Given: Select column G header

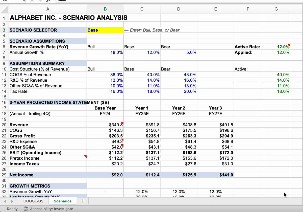Looking at the screenshot, I should pyautogui.click(x=276, y=9).
